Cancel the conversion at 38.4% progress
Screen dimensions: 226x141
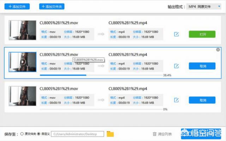pos(202,66)
